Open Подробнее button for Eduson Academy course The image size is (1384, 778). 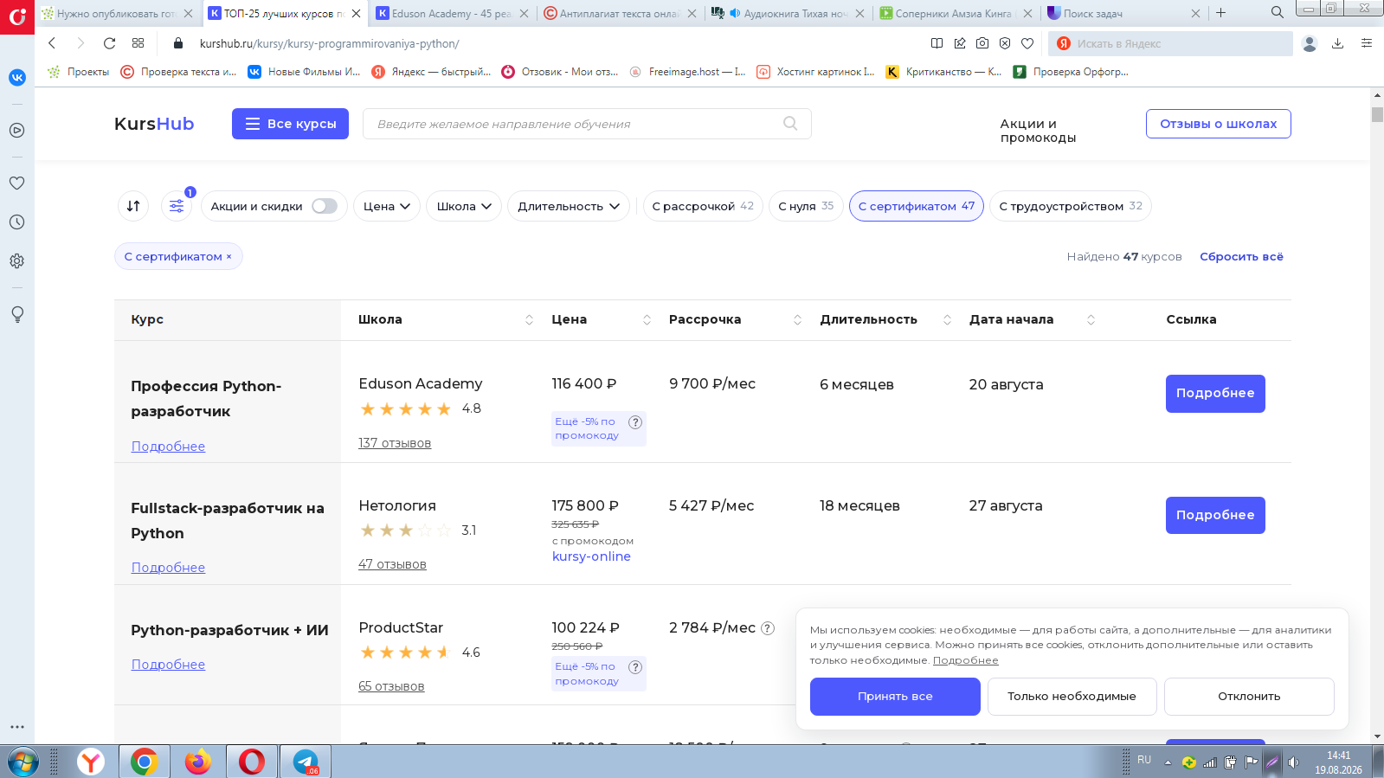tap(1215, 394)
